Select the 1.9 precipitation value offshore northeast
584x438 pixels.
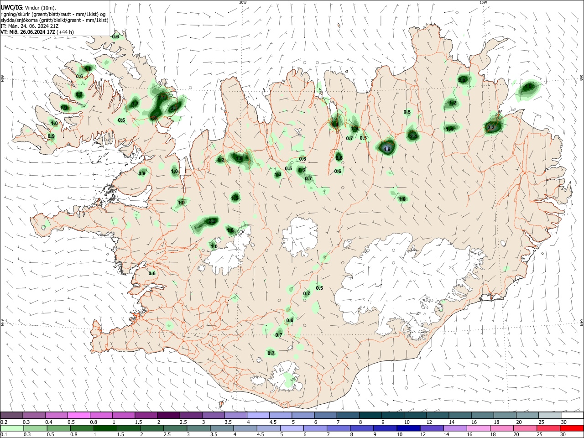click(x=528, y=86)
